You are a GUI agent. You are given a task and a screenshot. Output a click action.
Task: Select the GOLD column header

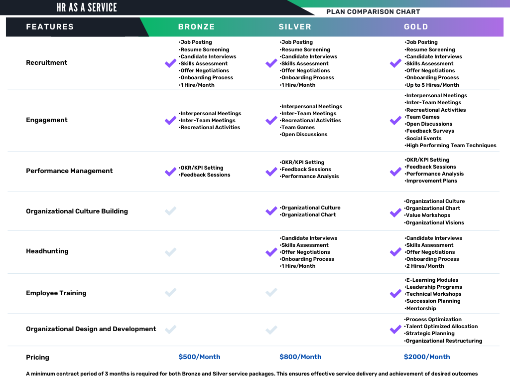[416, 27]
